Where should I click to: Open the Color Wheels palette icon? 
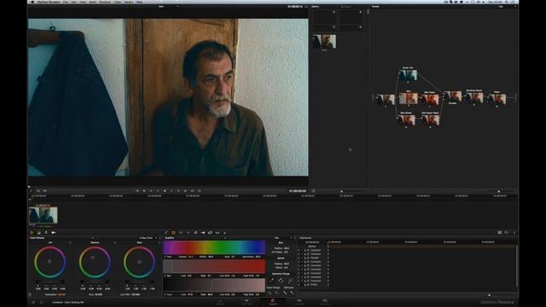click(32, 233)
